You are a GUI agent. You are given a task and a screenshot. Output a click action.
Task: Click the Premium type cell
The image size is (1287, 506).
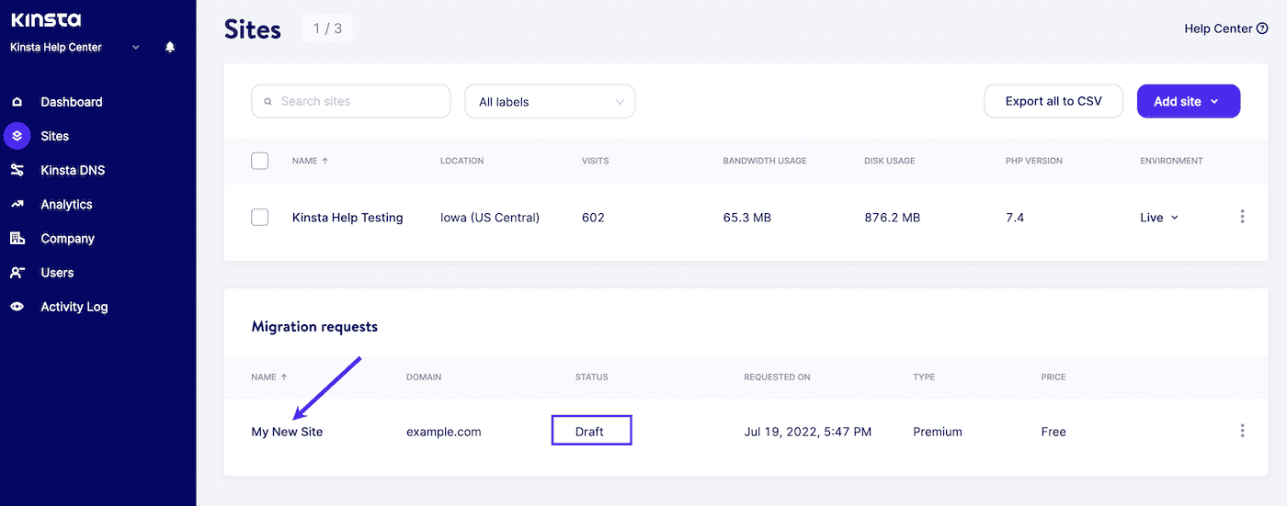point(938,432)
